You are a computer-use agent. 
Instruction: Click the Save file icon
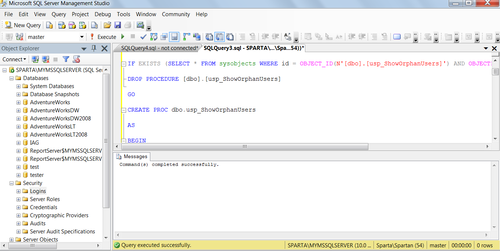[118, 25]
